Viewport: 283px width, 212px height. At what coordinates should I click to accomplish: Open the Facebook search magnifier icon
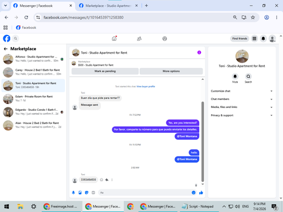(x=15, y=38)
